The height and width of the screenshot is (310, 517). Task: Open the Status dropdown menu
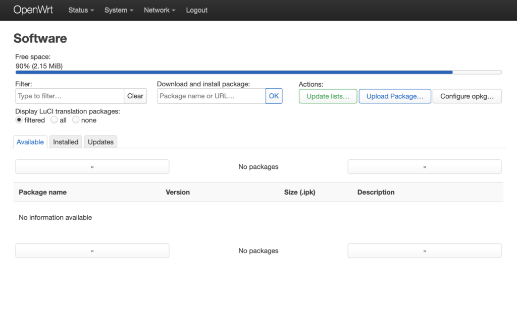(x=81, y=10)
